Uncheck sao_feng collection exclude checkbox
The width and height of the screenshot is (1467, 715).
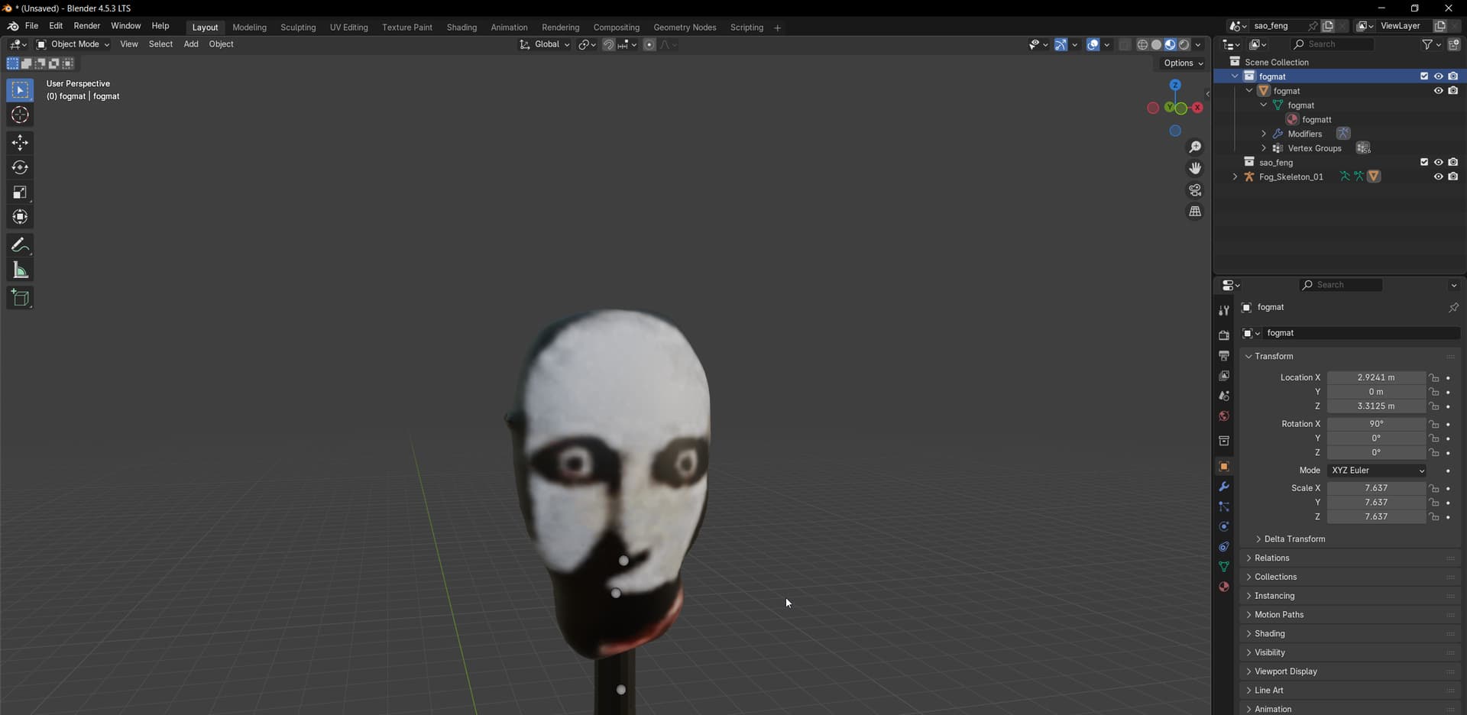pos(1423,162)
